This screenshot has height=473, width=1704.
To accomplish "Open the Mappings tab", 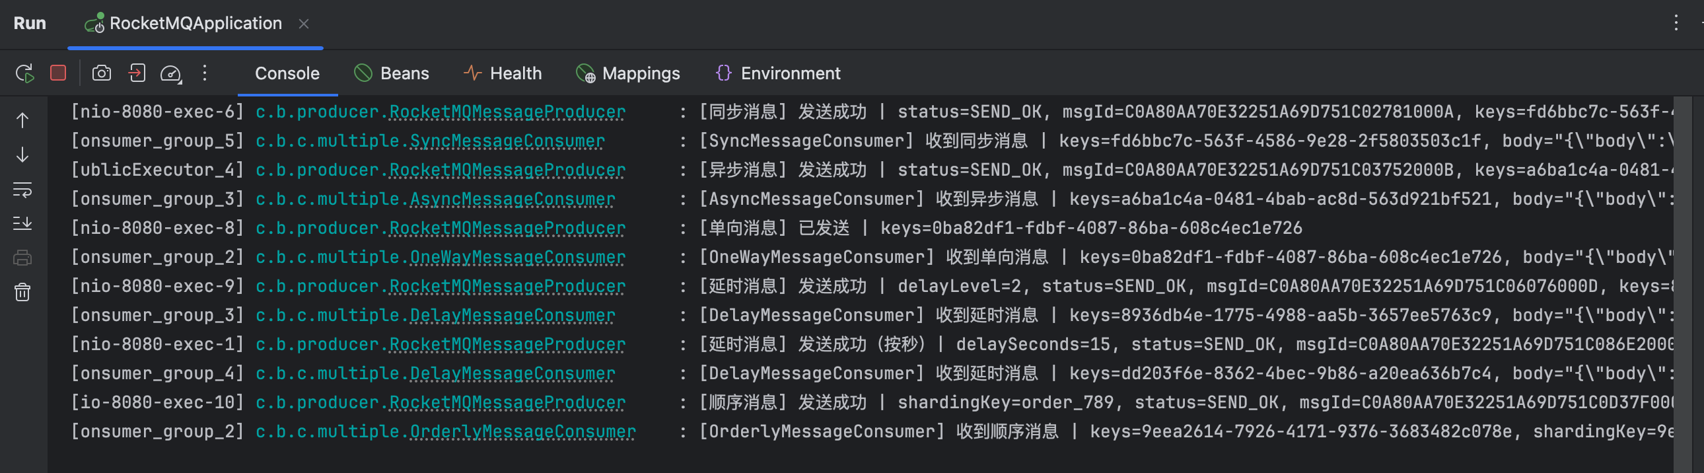I will pyautogui.click(x=627, y=73).
